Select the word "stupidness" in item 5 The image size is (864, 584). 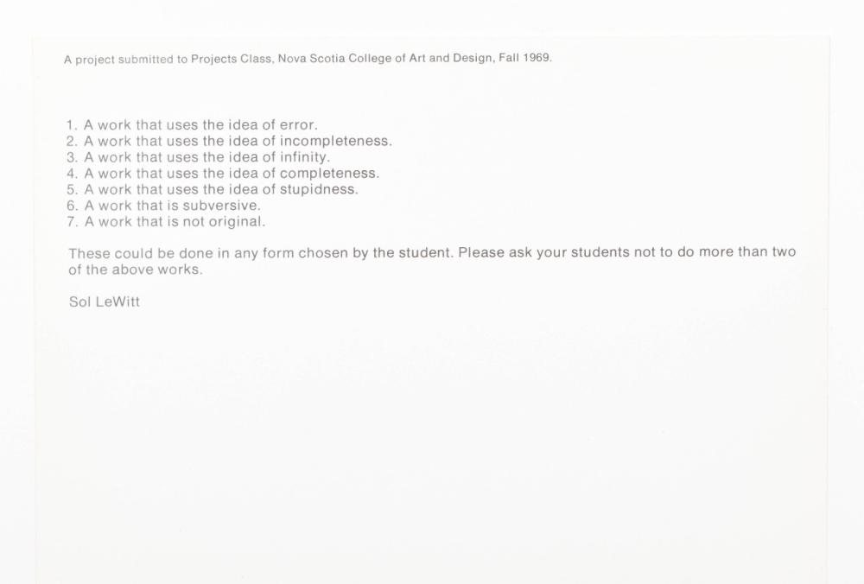tap(318, 189)
